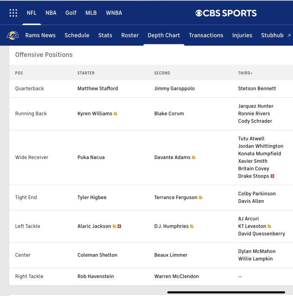Select NFL in the top navigation
Viewport: 293px width, 296px height.
tap(32, 13)
